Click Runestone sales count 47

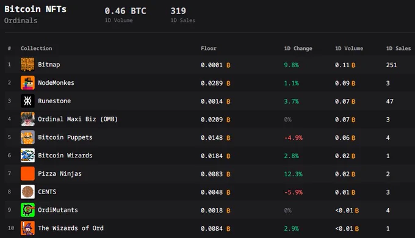pos(389,101)
